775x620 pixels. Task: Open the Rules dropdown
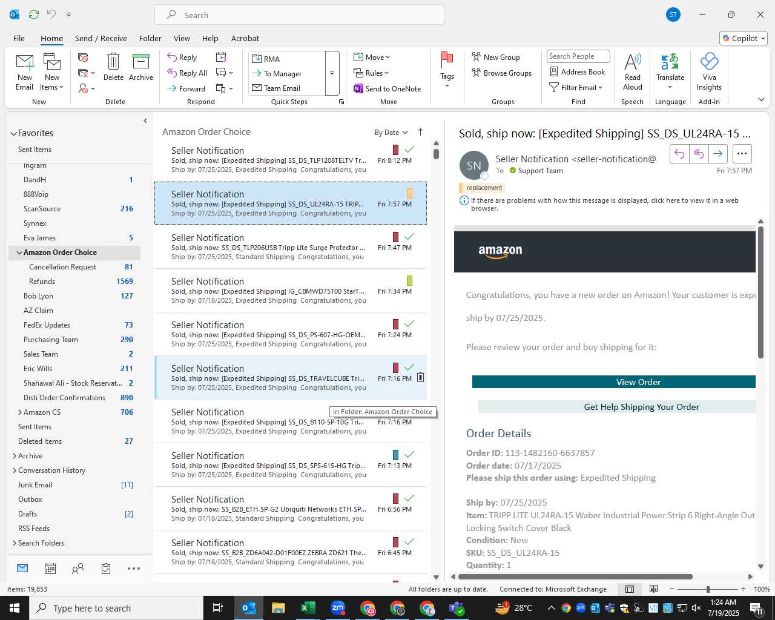click(372, 73)
